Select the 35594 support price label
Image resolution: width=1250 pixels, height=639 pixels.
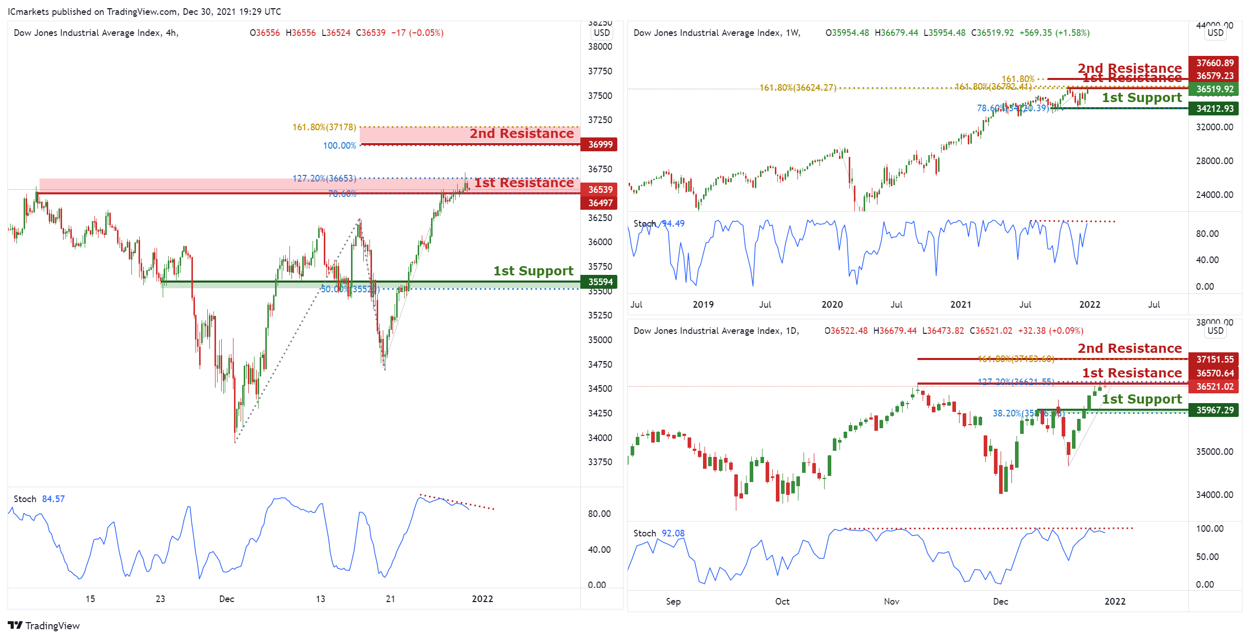tap(600, 282)
